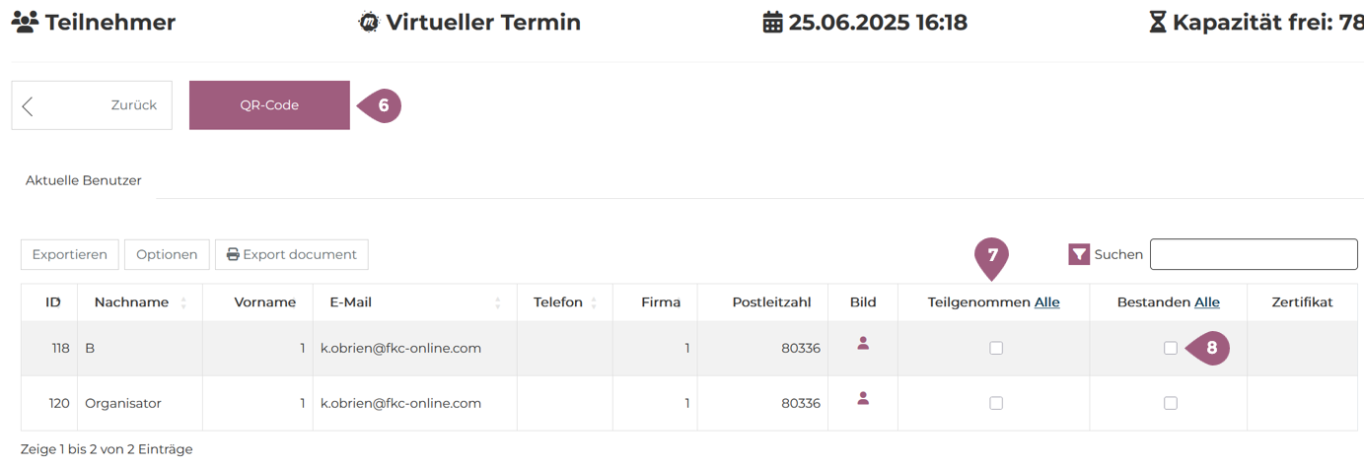Screen dimensions: 1364x466
Task: Tick Bestanden checkbox for user ID 118
Action: (x=1171, y=348)
